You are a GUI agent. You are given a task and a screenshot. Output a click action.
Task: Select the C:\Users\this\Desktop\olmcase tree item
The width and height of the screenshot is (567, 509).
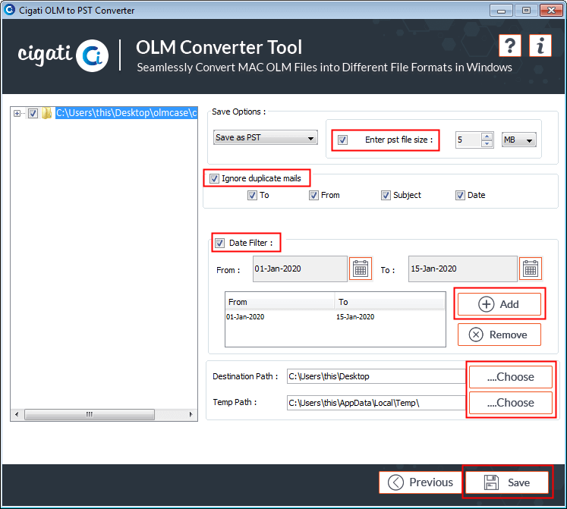click(x=126, y=113)
